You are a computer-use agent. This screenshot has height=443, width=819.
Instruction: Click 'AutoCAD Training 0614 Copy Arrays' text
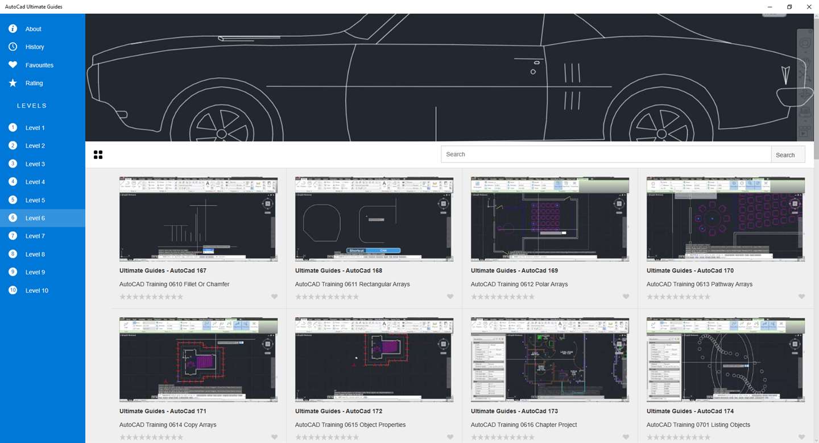click(168, 425)
